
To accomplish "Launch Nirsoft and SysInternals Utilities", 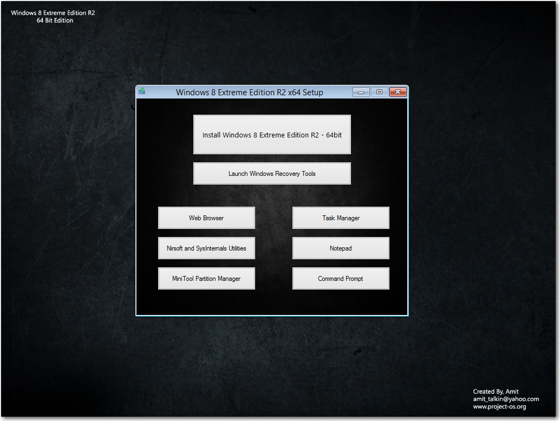I will tap(206, 248).
